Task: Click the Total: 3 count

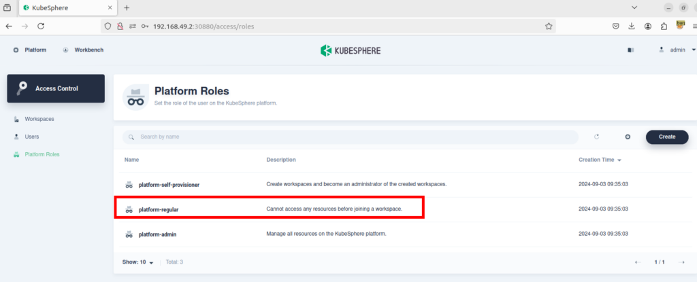Action: [x=174, y=262]
